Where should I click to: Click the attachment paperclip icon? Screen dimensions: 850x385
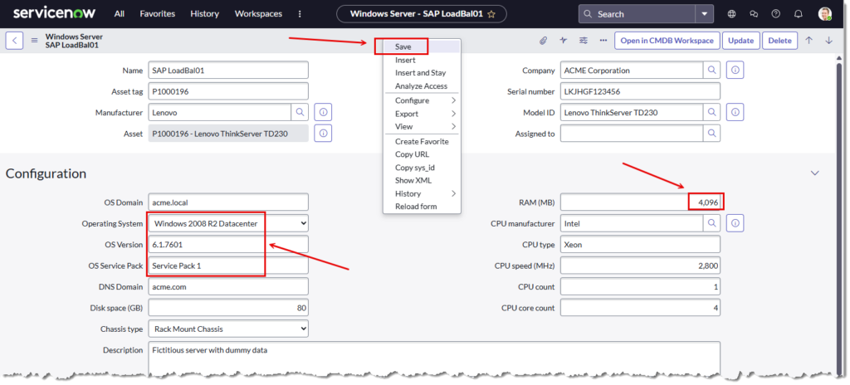point(544,41)
